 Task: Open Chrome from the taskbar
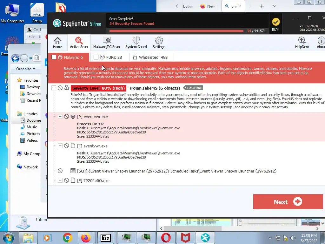pos(67,238)
